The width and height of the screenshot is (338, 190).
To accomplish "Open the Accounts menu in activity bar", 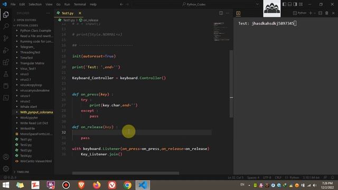I will 6,157.
